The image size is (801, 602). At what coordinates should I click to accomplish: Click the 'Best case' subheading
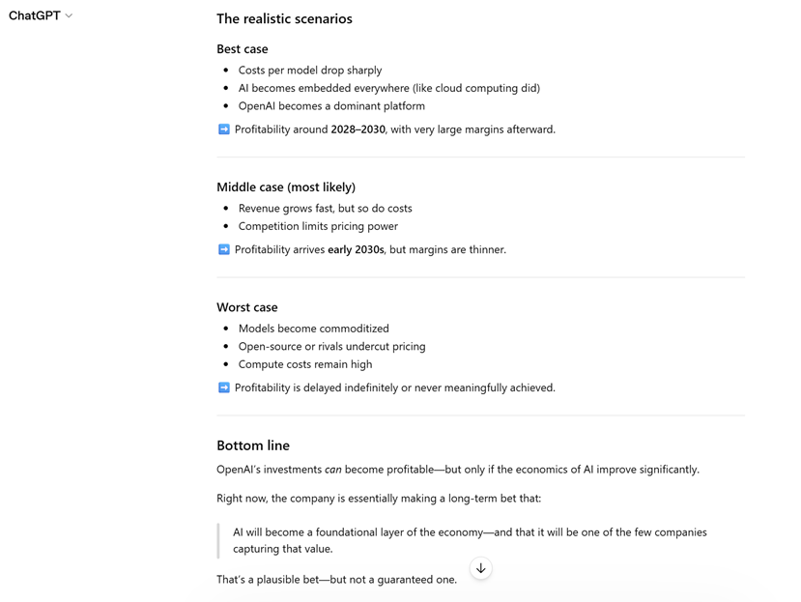click(x=243, y=48)
